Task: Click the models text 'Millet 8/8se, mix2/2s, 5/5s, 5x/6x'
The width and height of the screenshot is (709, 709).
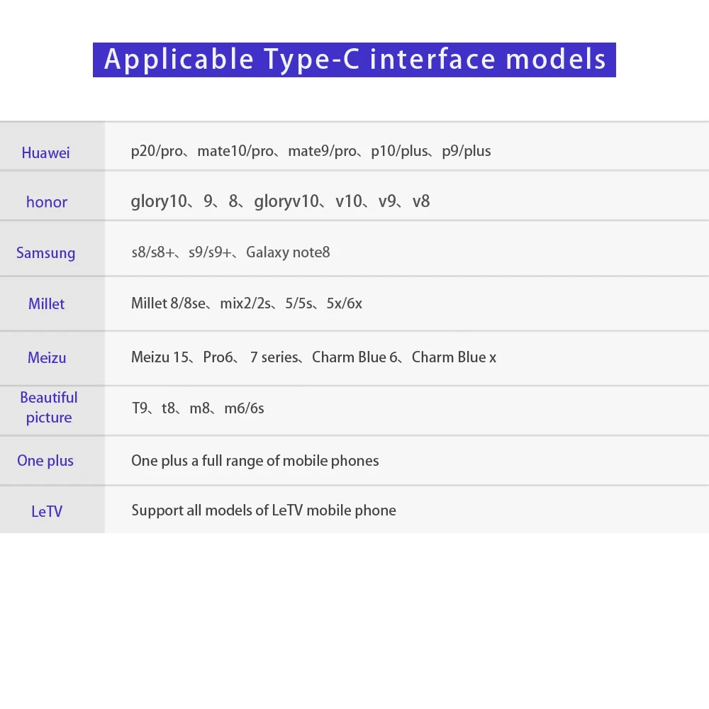Action: (x=247, y=303)
